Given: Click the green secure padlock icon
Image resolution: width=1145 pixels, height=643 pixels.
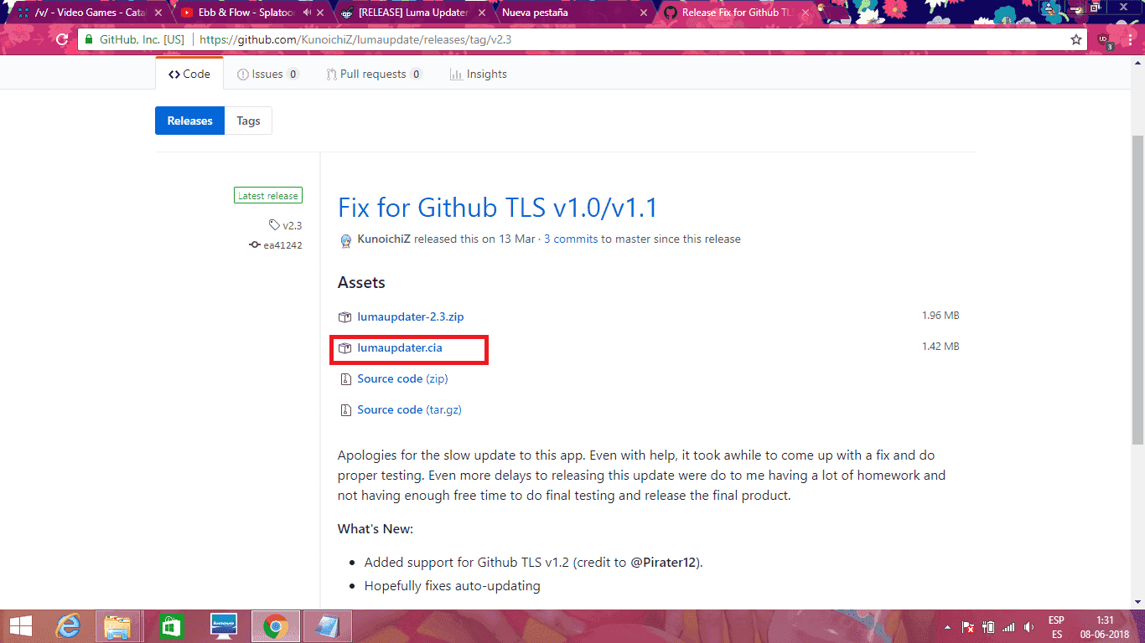Looking at the screenshot, I should pos(87,39).
